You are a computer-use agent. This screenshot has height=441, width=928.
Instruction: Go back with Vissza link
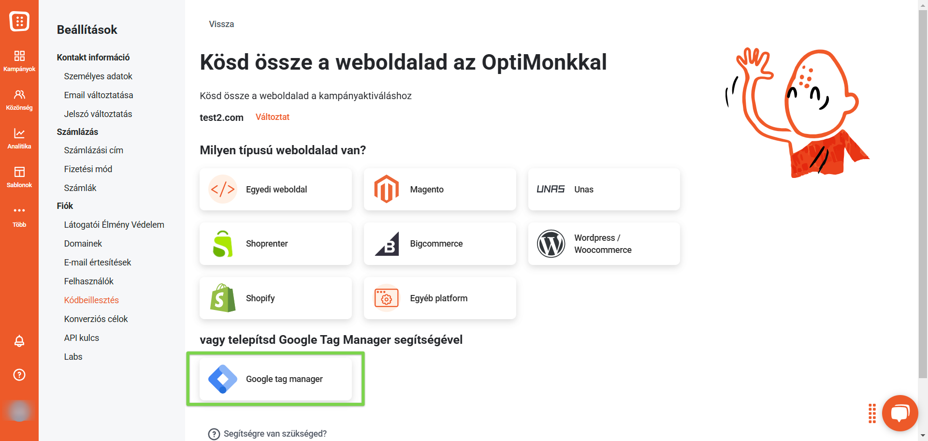(x=221, y=24)
